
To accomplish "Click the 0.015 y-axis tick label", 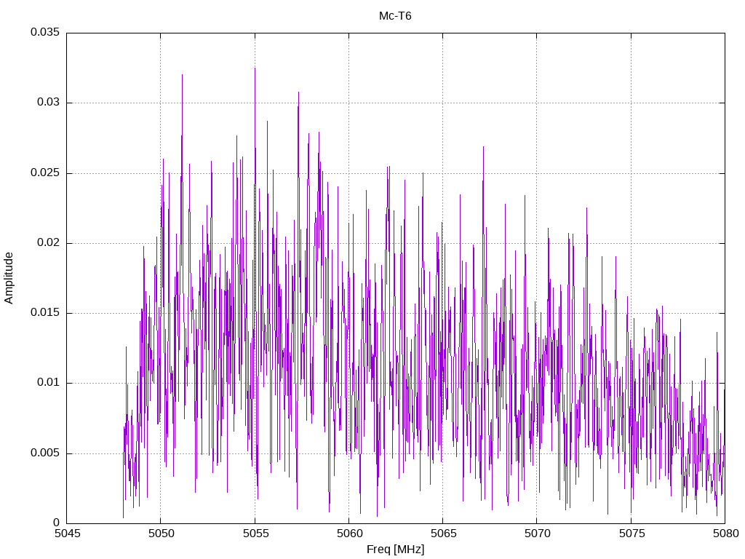I will (x=45, y=312).
